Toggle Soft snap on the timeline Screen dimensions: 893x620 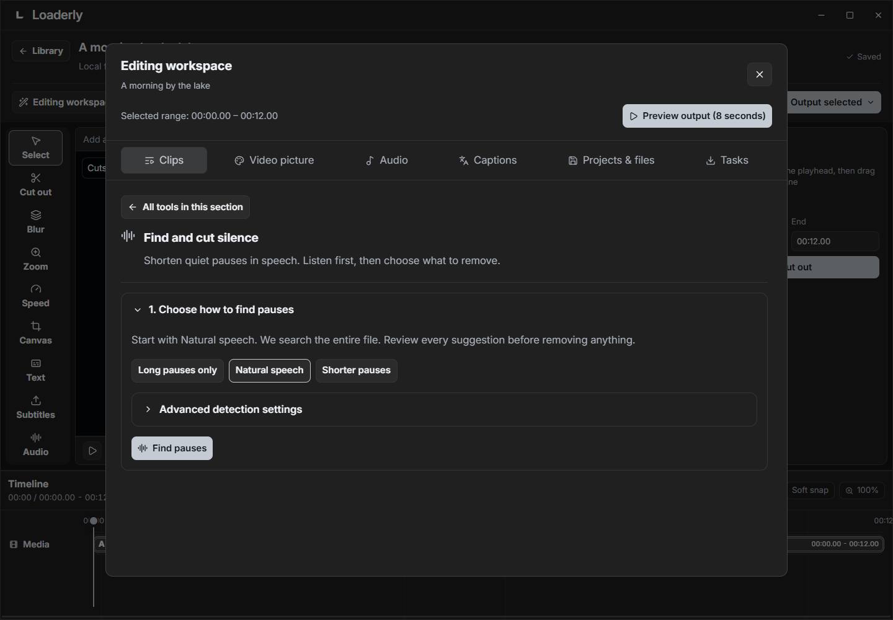809,490
